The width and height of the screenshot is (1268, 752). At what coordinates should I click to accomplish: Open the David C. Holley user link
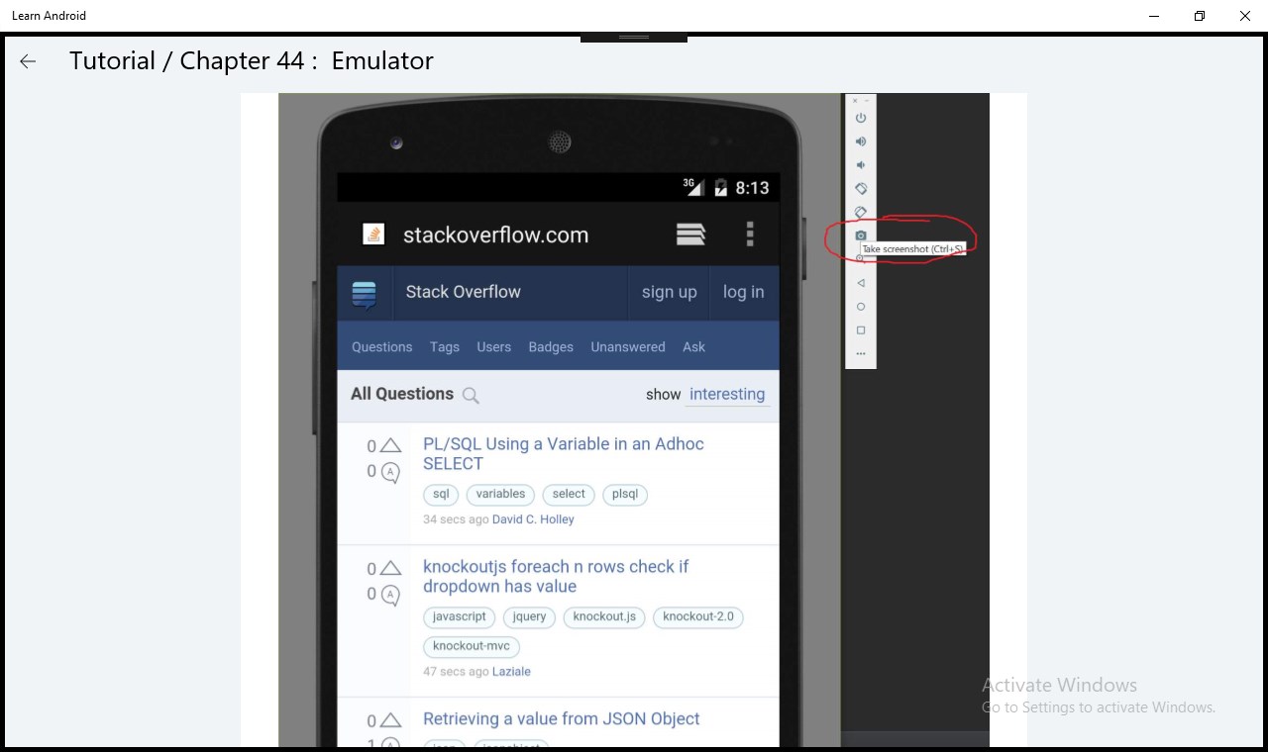coord(533,519)
